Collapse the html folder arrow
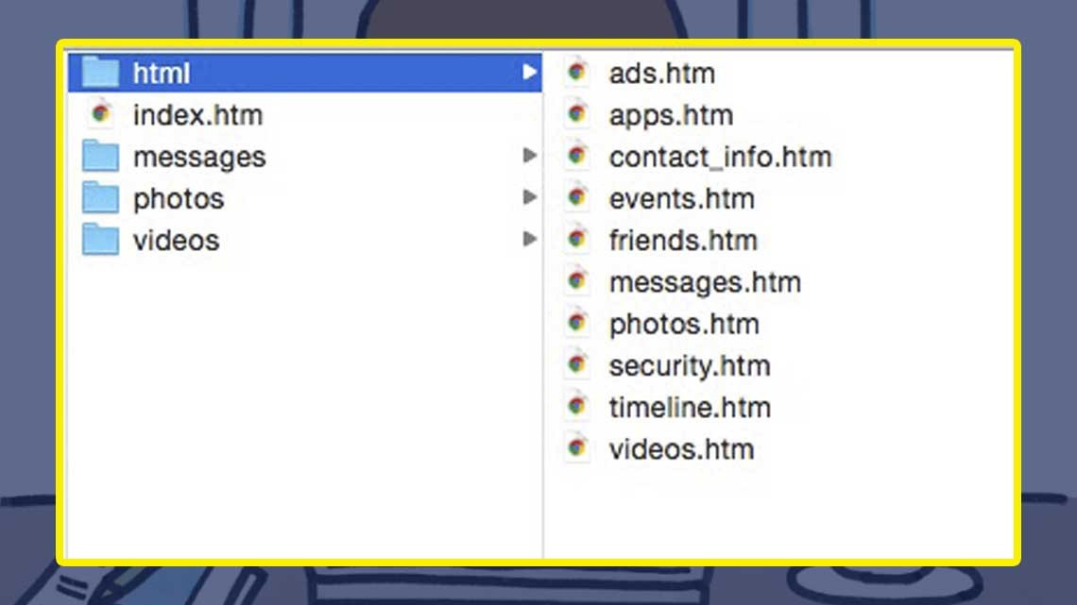 (530, 73)
